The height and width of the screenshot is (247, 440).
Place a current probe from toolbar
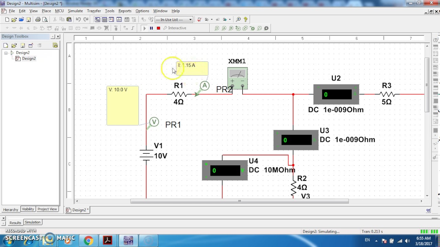point(224,28)
